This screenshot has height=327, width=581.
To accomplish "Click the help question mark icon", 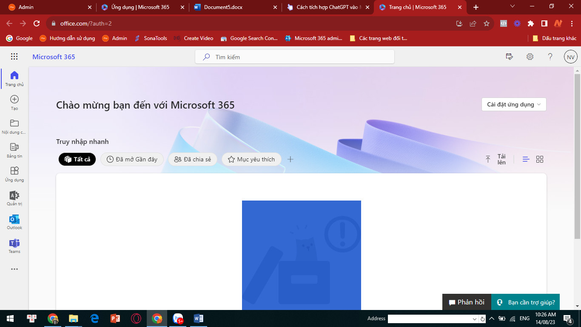I will (550, 57).
